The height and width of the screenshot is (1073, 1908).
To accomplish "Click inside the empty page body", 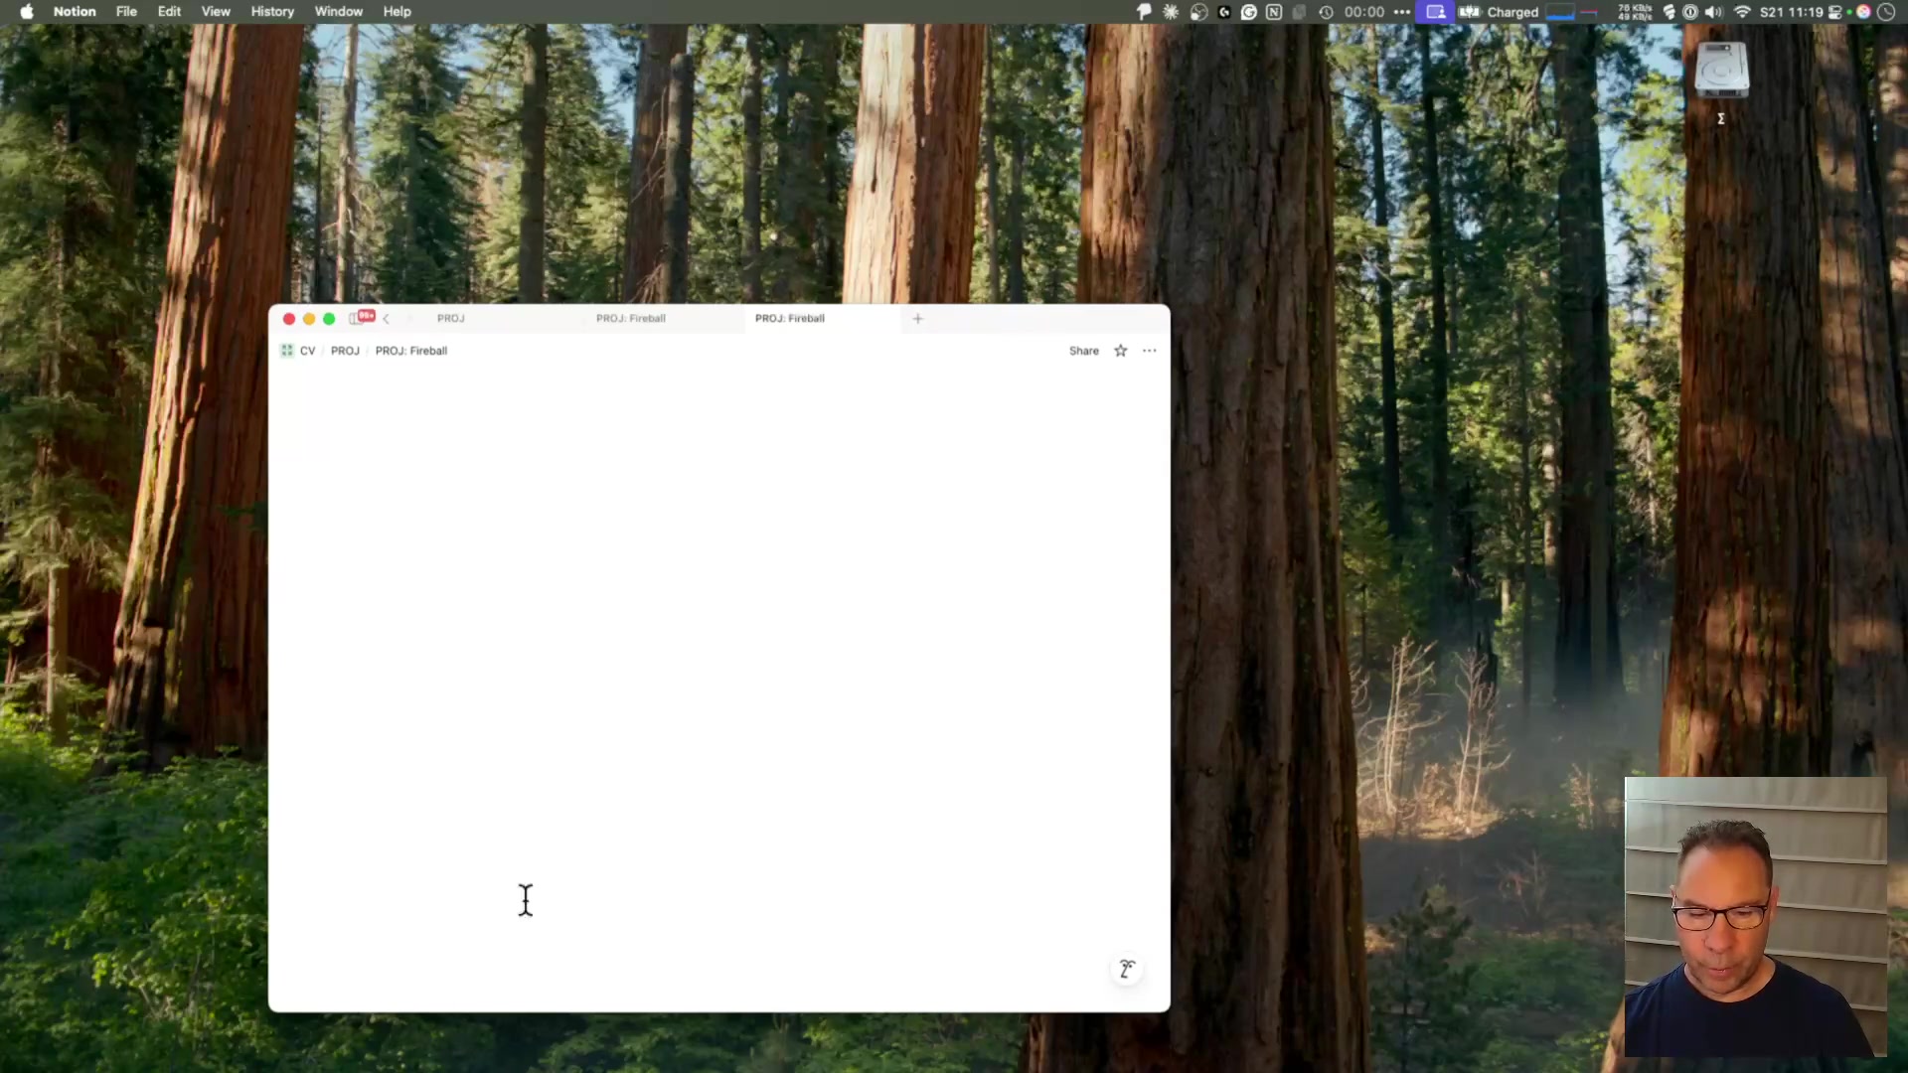I will 696,646.
